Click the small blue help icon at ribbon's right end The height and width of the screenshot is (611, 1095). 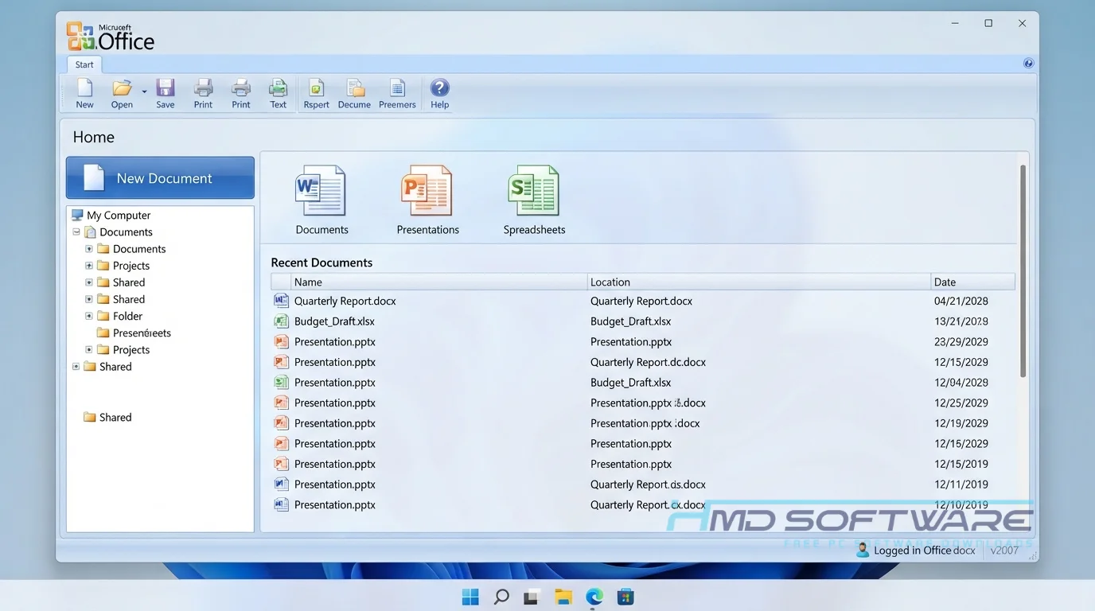tap(1028, 64)
